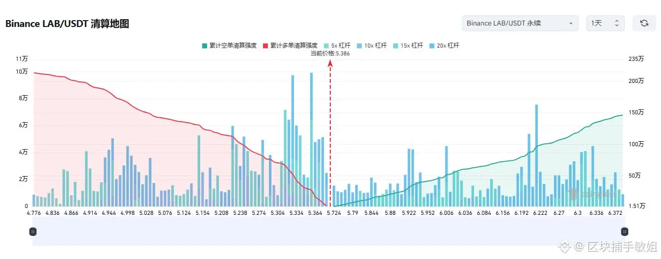Click the refresh icon button
The image size is (661, 259).
coord(644,23)
